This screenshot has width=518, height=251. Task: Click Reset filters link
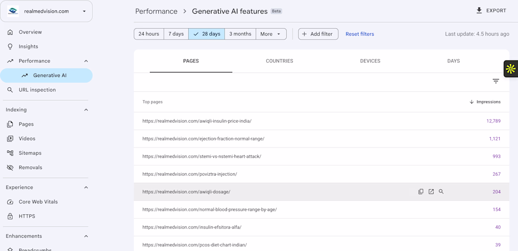[360, 34]
